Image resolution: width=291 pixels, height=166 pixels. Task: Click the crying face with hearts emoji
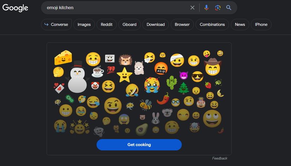click(x=152, y=85)
